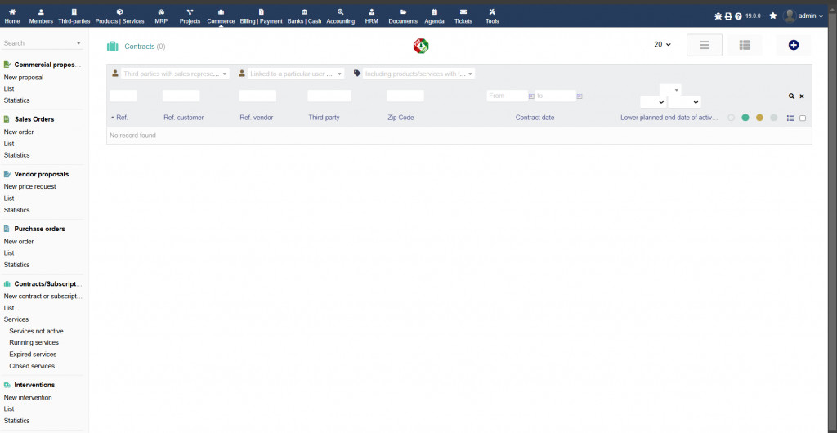This screenshot has height=433, width=837.
Task: Open the Tools wrench icon
Action: 492,11
